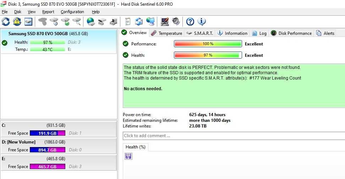The height and width of the screenshot is (179, 345).
Task: Click the gray disk drives toolbar icon
Action: [102, 22]
